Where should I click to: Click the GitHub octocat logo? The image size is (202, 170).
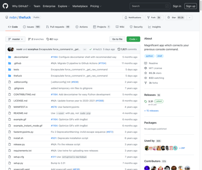point(5,6)
